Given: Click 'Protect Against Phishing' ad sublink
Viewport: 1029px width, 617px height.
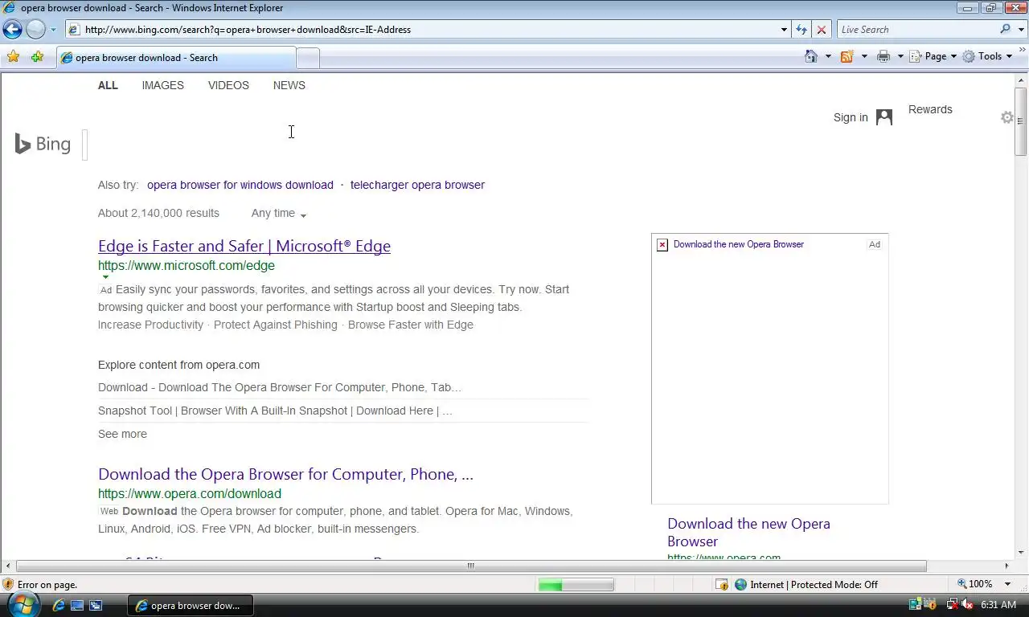Looking at the screenshot, I should (276, 325).
